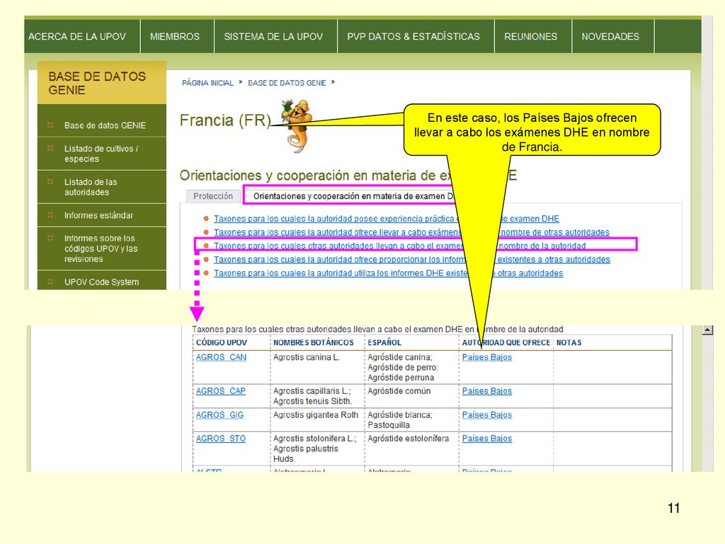Click NOTAS column header
The image size is (725, 544).
click(x=569, y=343)
